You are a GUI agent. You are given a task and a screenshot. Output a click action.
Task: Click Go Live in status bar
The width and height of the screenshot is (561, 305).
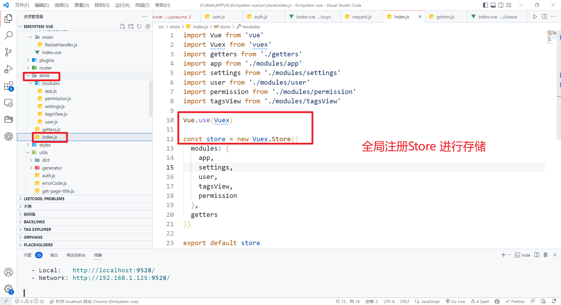455,301
